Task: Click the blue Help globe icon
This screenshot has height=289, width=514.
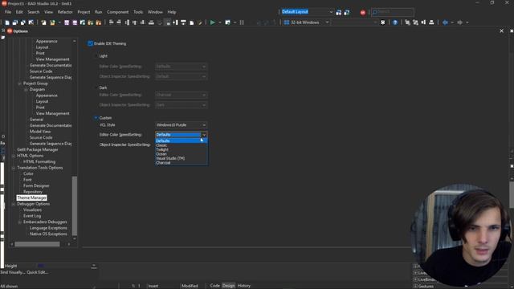Action: pyautogui.click(x=395, y=22)
